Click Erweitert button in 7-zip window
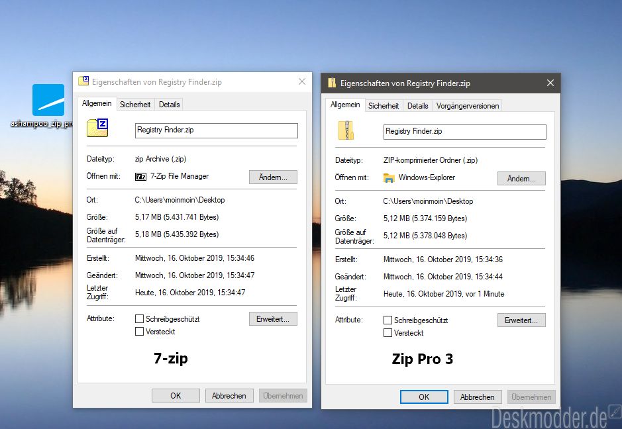This screenshot has height=429, width=622. tap(273, 319)
